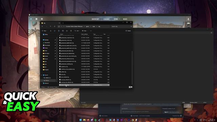The image size is (217, 122).
Task: Click Windows (CRLF) in Notepad status bar
Action: 194,102
